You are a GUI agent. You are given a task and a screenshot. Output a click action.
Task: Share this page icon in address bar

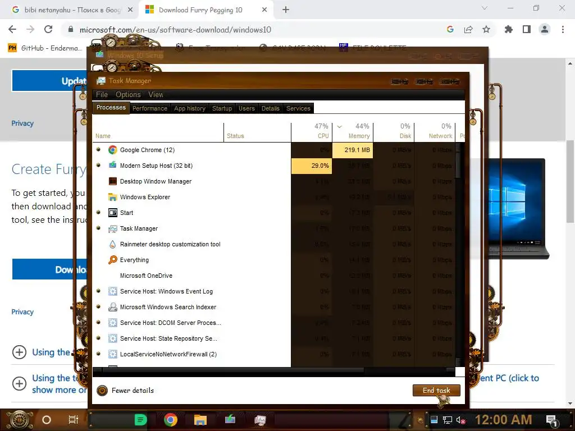tap(468, 29)
